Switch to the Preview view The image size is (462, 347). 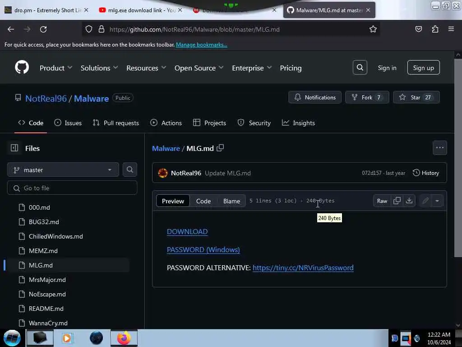tap(173, 201)
